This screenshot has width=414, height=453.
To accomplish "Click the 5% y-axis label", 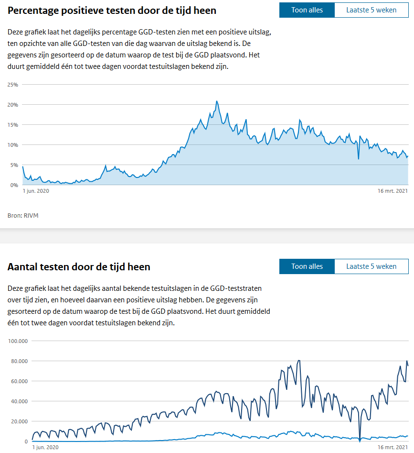I will click(14, 165).
